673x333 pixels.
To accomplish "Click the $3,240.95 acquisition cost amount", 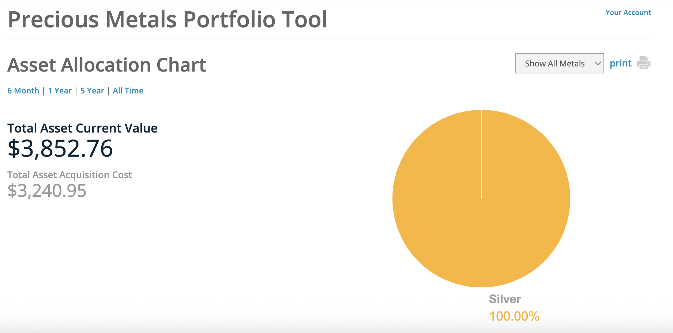I will point(47,191).
